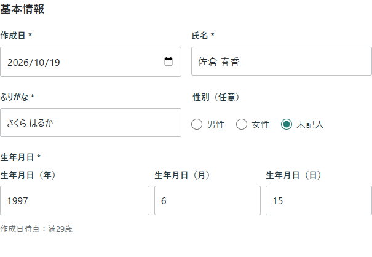Click the ふりがな field containing さくら はるか
The width and height of the screenshot is (372, 257).
coord(90,123)
